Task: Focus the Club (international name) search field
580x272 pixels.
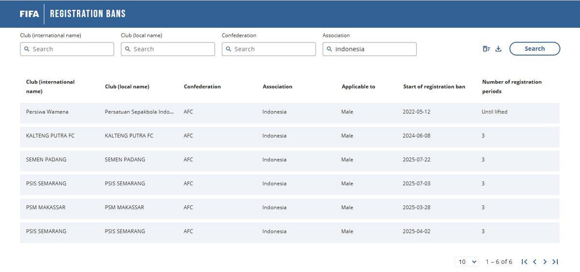Action: (x=67, y=49)
